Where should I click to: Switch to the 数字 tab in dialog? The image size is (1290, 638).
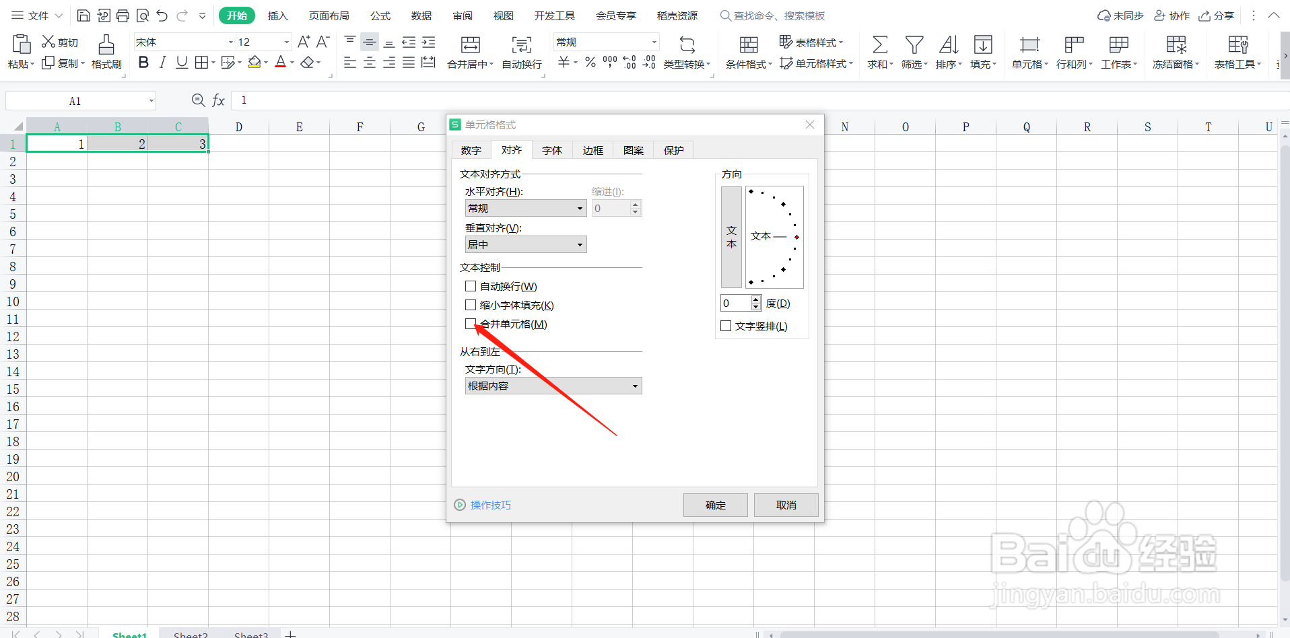pos(471,150)
